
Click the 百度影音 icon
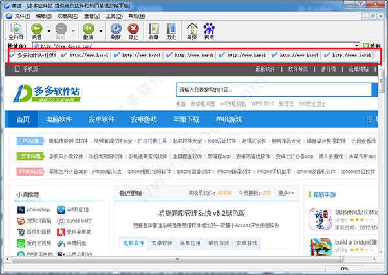(21, 232)
